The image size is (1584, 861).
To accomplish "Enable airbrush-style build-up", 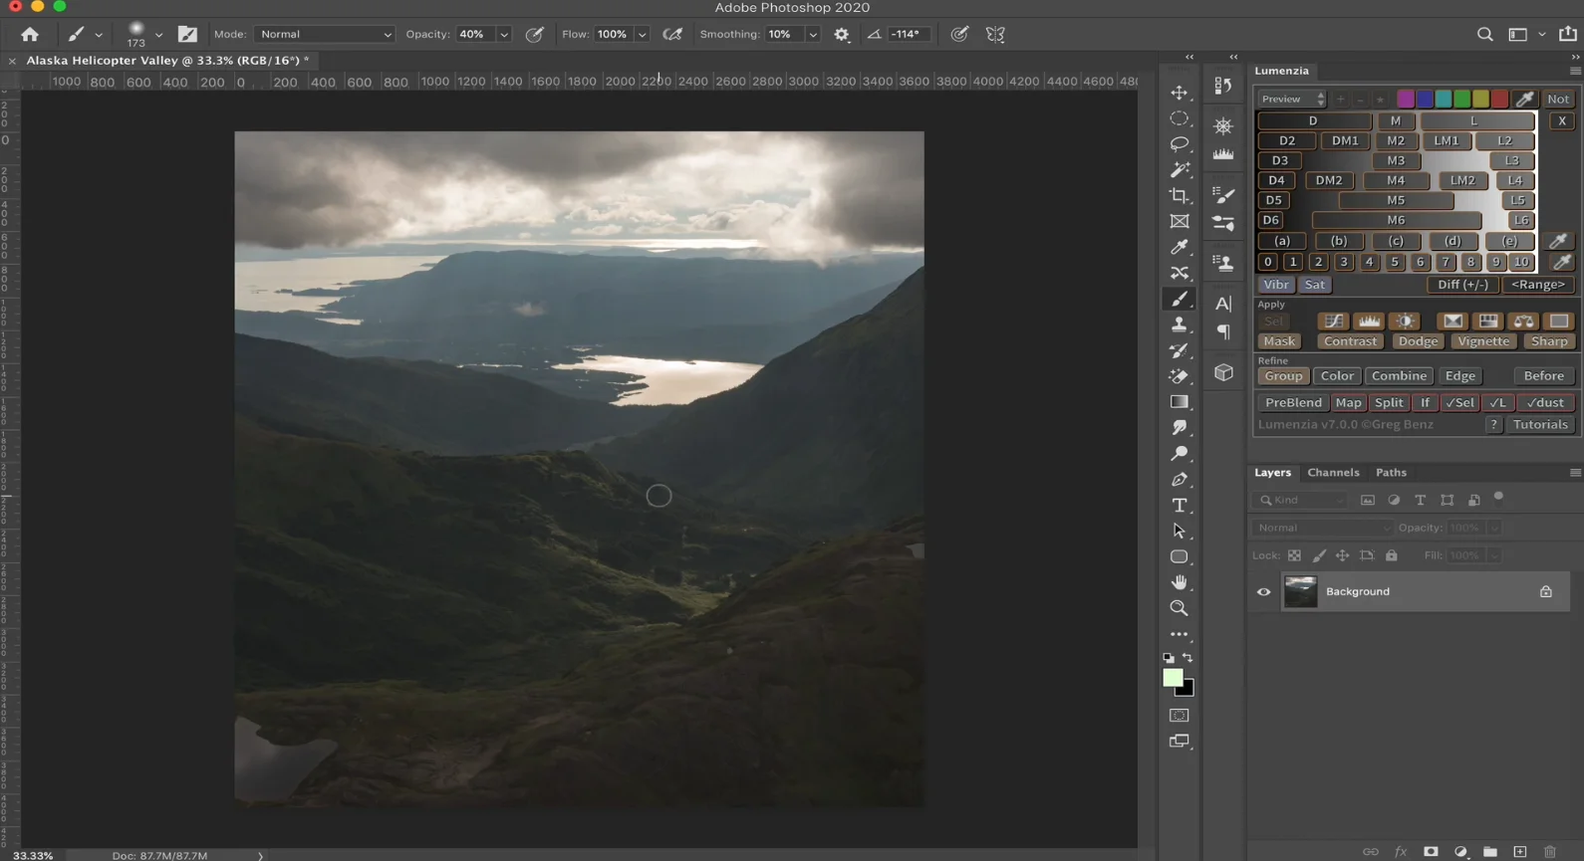I will 673,34.
